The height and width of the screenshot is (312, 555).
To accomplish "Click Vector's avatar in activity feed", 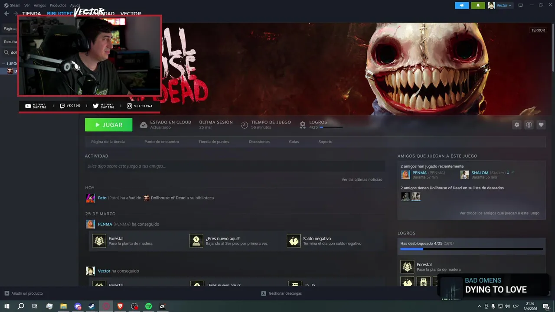I will tap(90, 271).
